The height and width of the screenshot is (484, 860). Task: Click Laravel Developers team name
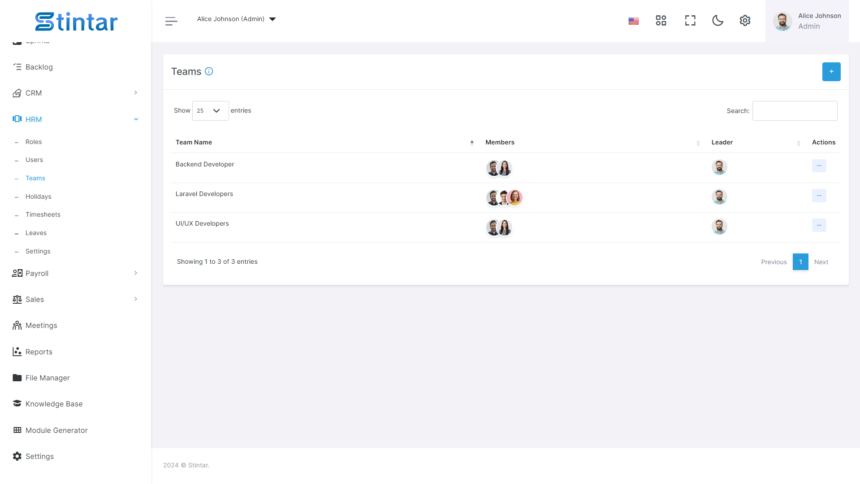(x=204, y=194)
